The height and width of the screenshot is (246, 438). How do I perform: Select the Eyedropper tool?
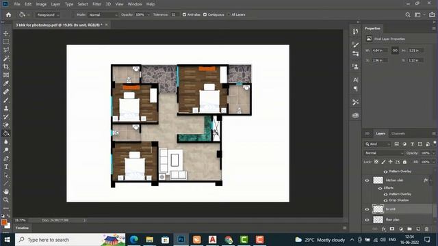tap(6, 83)
